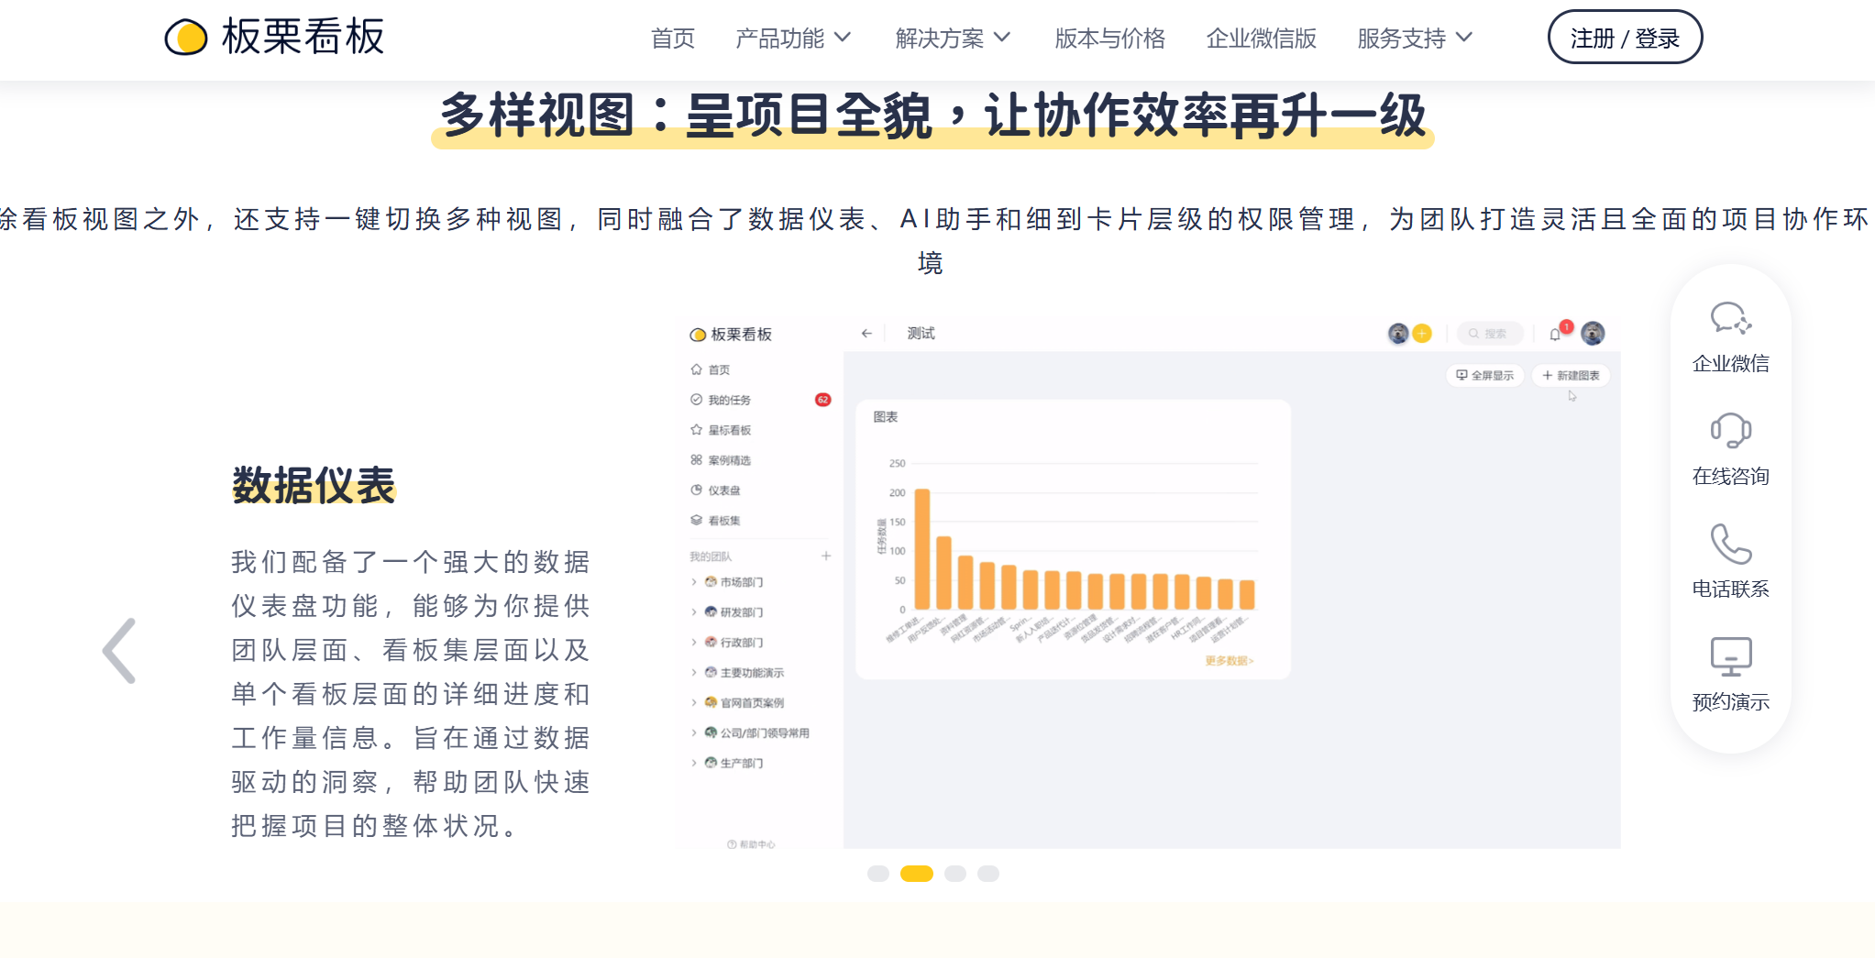Screen dimensions: 1875x958
Task: Open 版本与价格 in the top navigation
Action: [x=1109, y=39]
